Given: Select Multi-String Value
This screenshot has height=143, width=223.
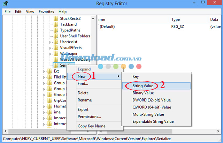Looking at the screenshot, I should [156, 114].
